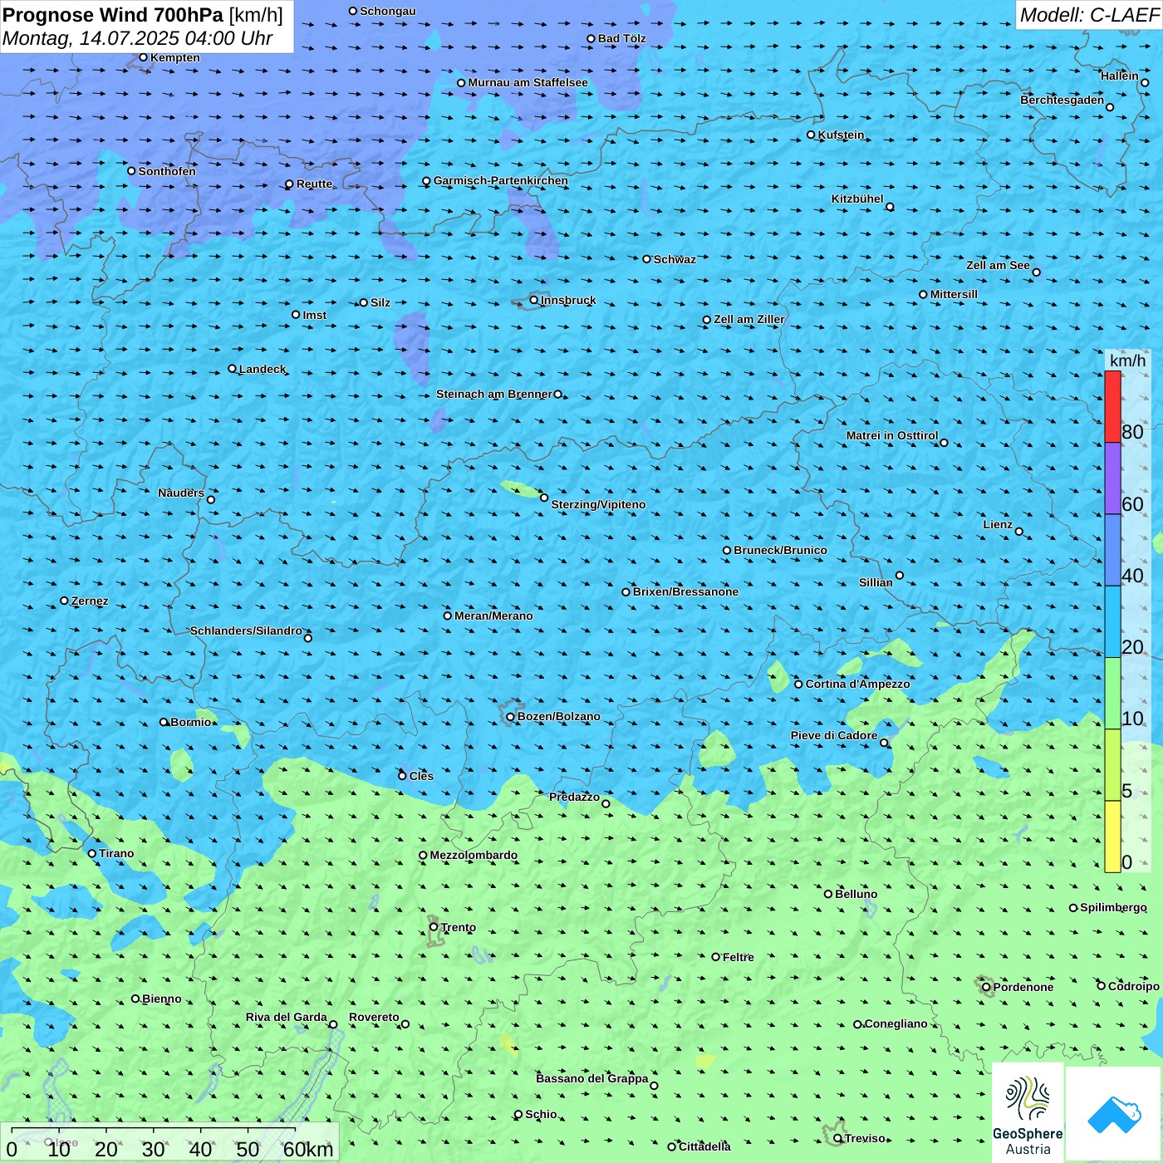Click the Conegliano label
Screen dimensions: 1163x1163
click(x=896, y=1023)
